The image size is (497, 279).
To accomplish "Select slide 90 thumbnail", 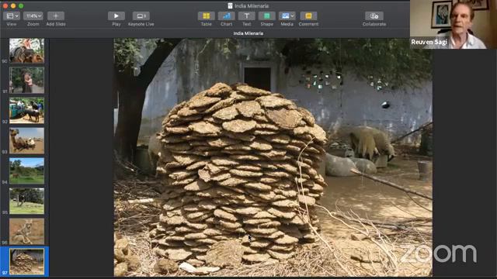I will pyautogui.click(x=26, y=50).
